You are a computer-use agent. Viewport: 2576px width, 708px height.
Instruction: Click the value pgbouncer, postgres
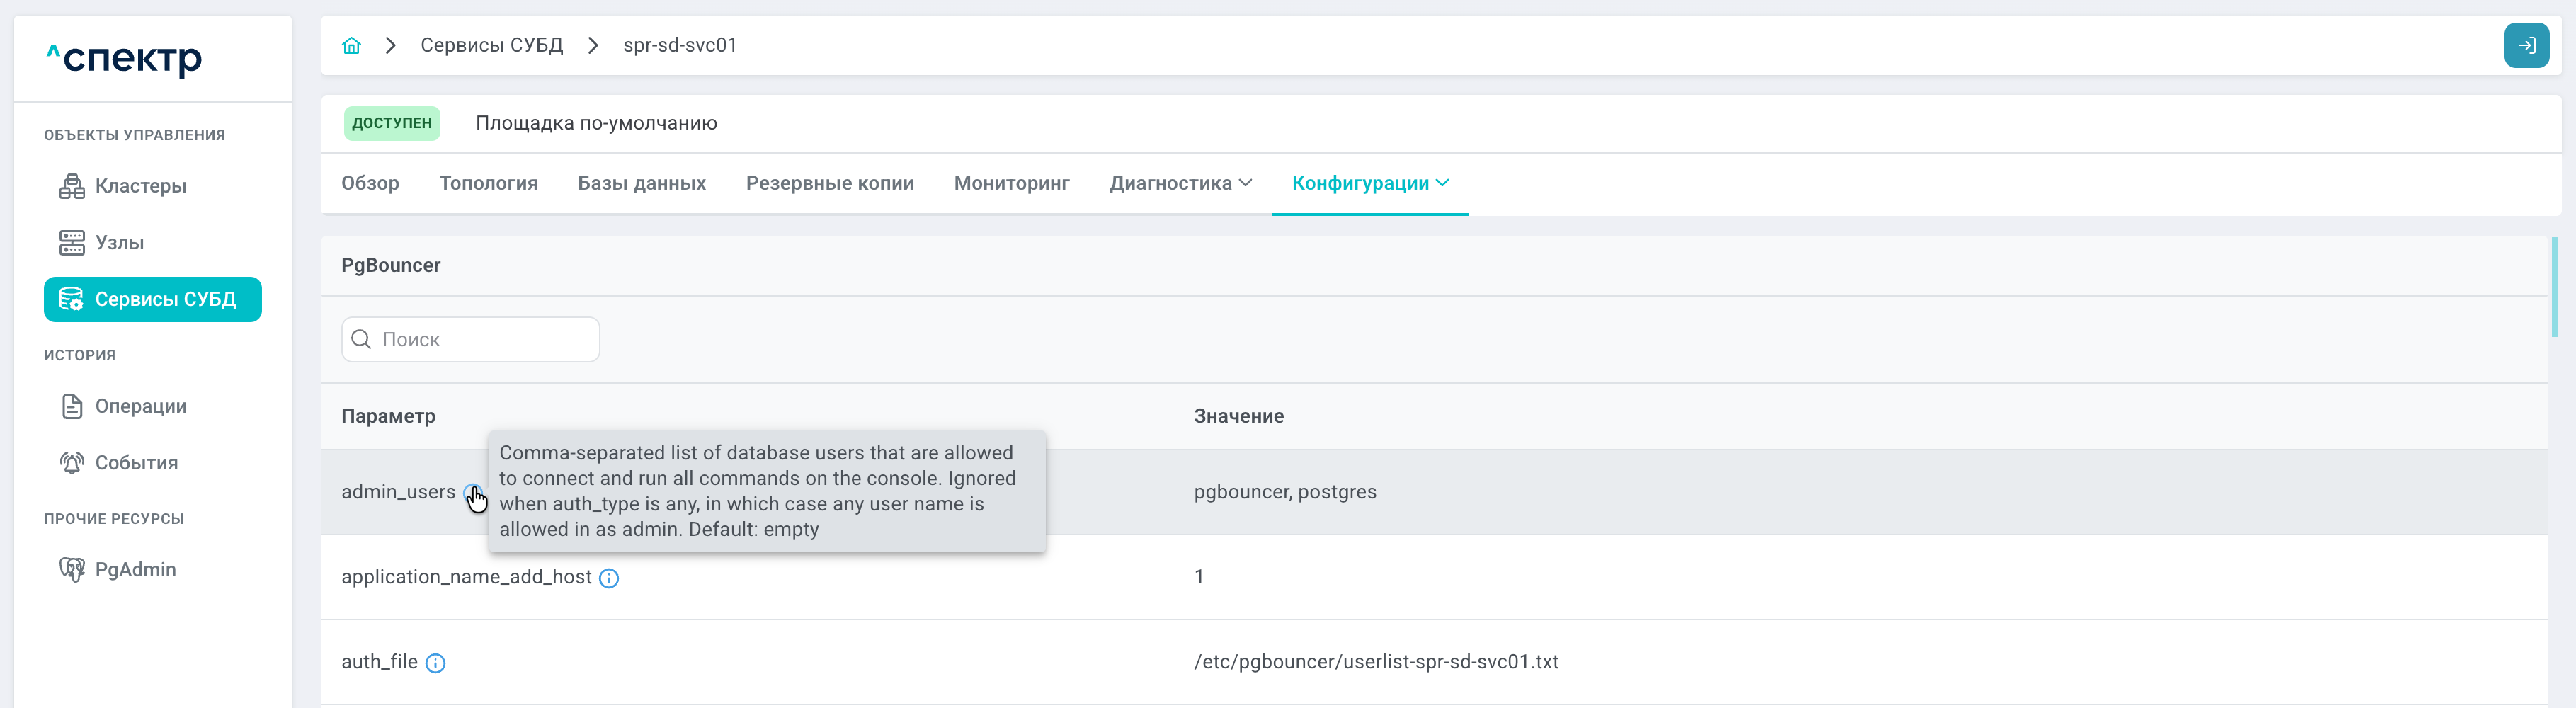tap(1285, 492)
